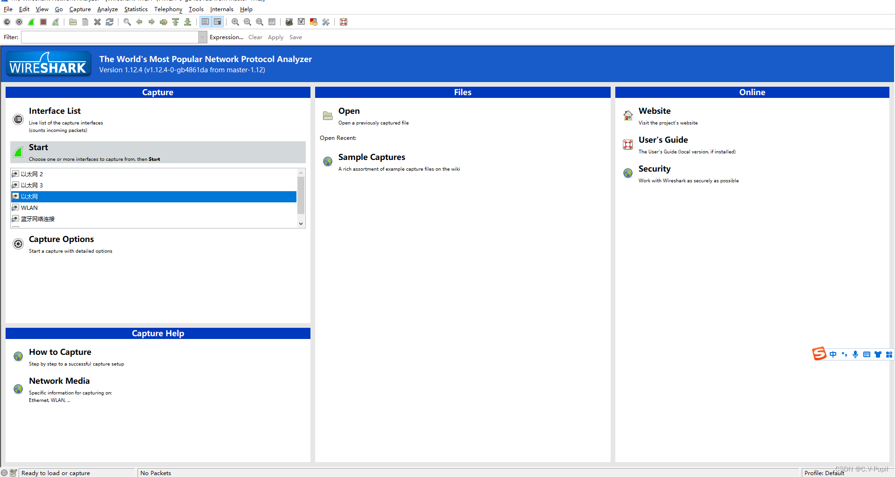Click the interface list toolbar icon
Viewport: 895px width, 477px height.
[x=7, y=22]
